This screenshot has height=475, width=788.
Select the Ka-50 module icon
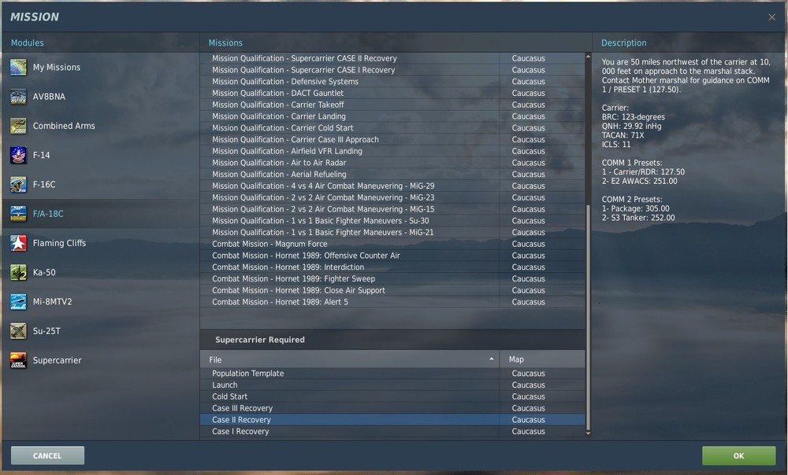(18, 272)
